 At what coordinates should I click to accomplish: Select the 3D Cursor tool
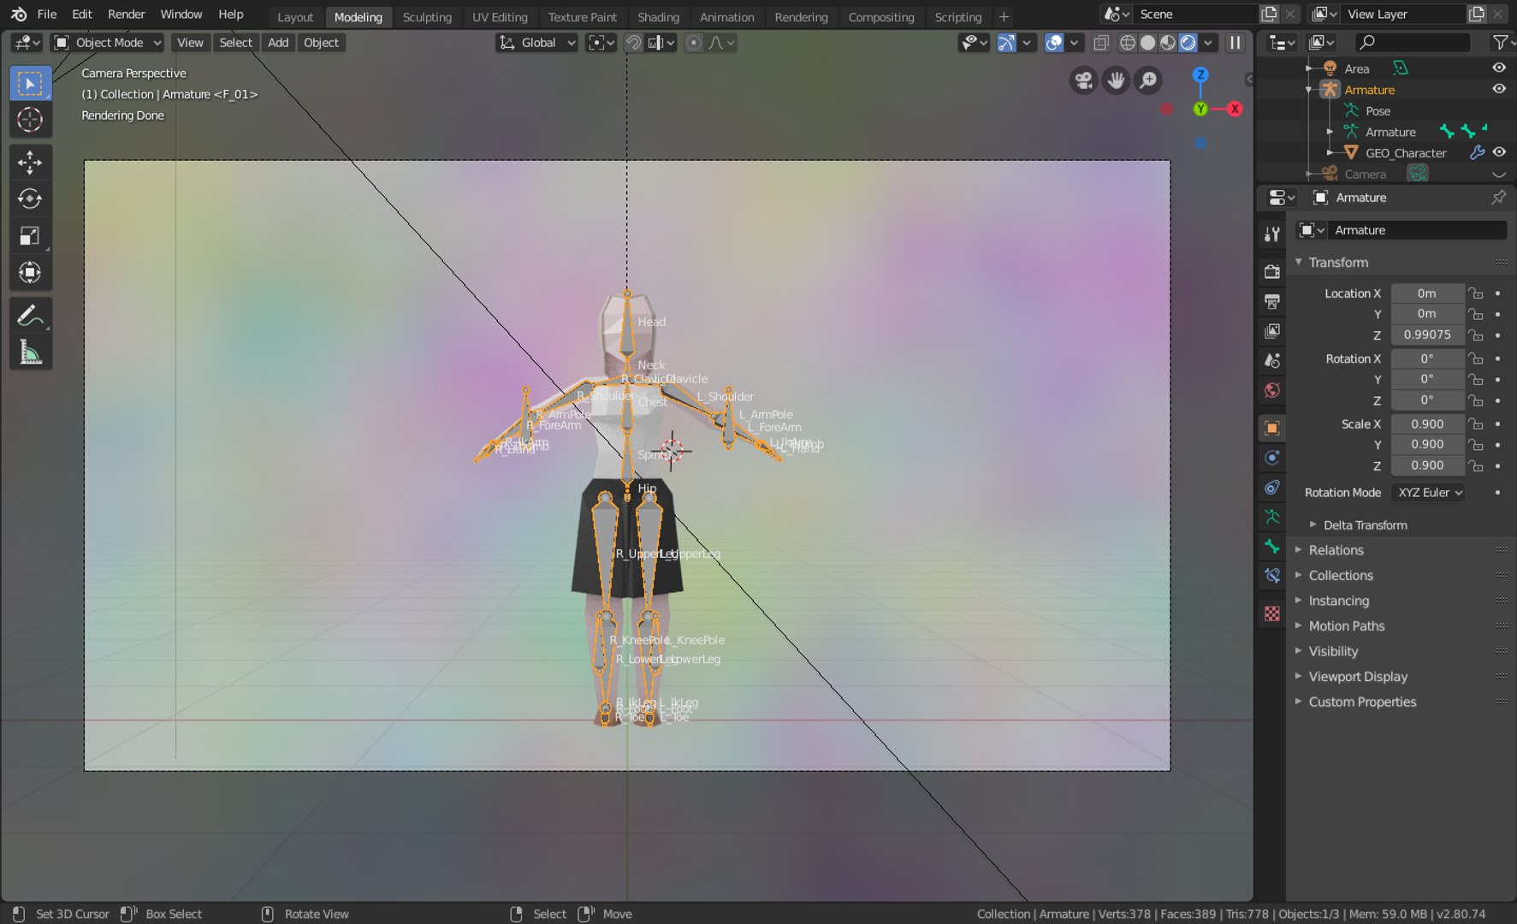(30, 120)
